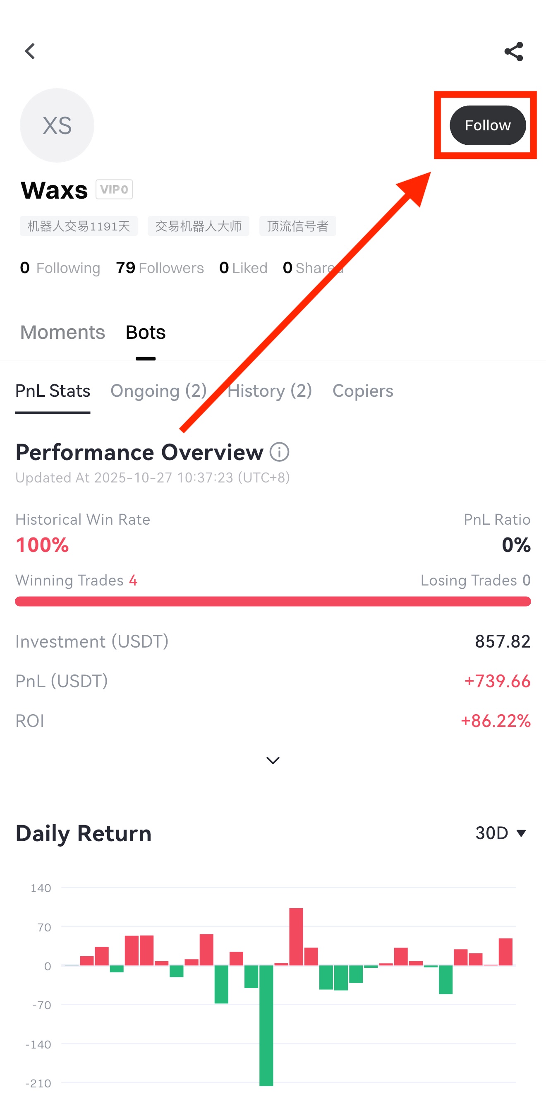The width and height of the screenshot is (546, 1099).
Task: Tap the 顶流信号者 tag
Action: click(x=298, y=226)
